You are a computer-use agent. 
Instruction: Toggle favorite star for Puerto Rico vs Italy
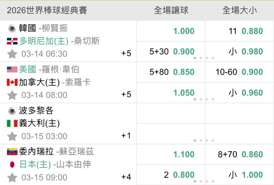pyautogui.click(x=12, y=136)
